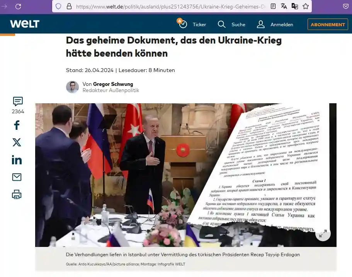Open author profile of Gregor Schwung
This screenshot has width=352, height=277.
(x=112, y=84)
